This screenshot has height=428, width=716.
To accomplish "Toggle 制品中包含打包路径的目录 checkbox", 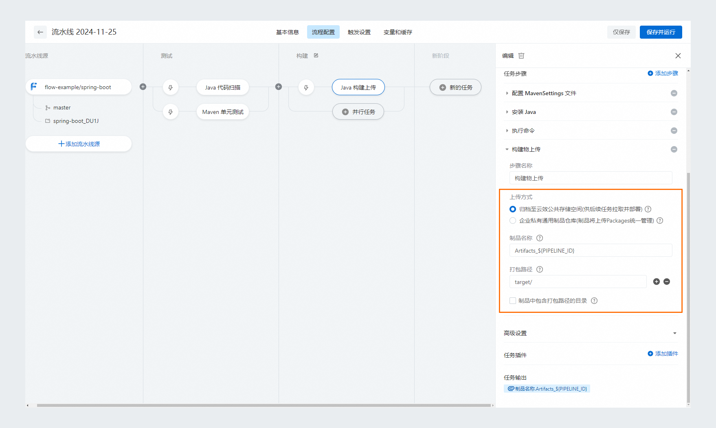I will 513,301.
